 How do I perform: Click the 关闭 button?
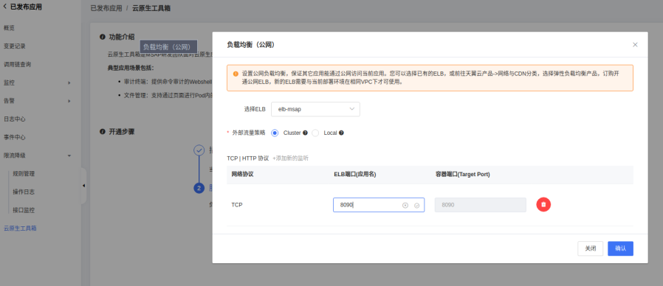[590, 248]
